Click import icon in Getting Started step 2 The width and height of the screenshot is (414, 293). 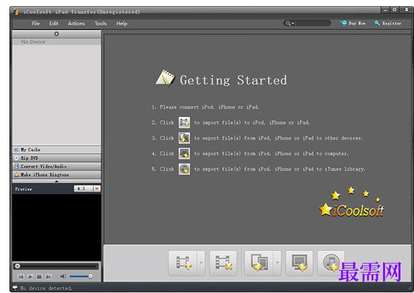[x=184, y=122]
